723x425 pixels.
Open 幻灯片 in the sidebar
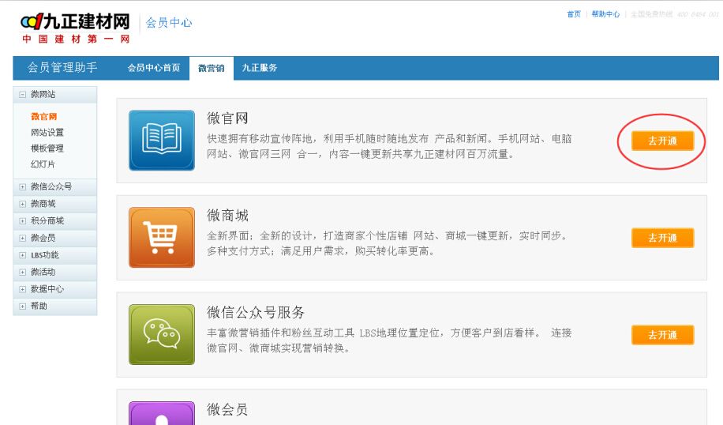pos(43,164)
